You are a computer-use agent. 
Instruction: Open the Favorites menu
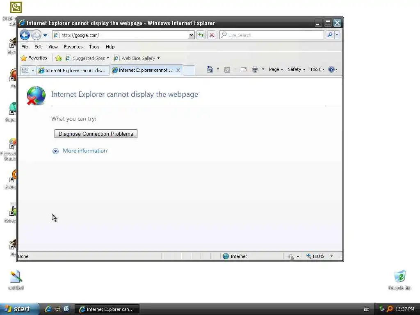(x=73, y=47)
